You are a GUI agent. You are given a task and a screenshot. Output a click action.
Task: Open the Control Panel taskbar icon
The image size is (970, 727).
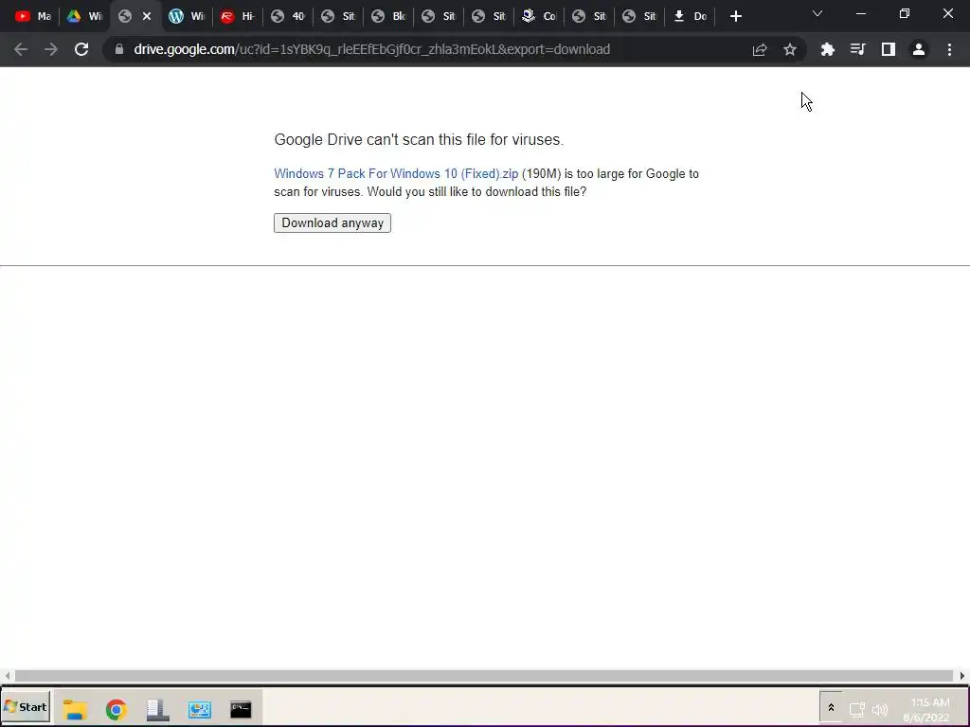199,709
